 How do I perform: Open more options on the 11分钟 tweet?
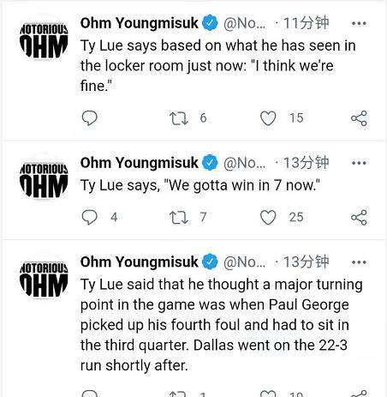pos(359,23)
